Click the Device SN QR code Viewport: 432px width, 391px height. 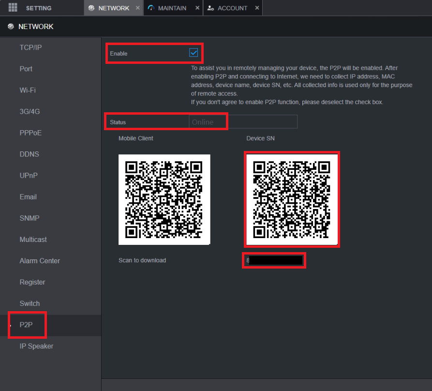(292, 199)
